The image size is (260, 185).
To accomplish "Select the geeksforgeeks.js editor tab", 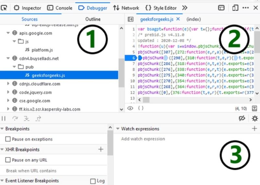I will [157, 19].
